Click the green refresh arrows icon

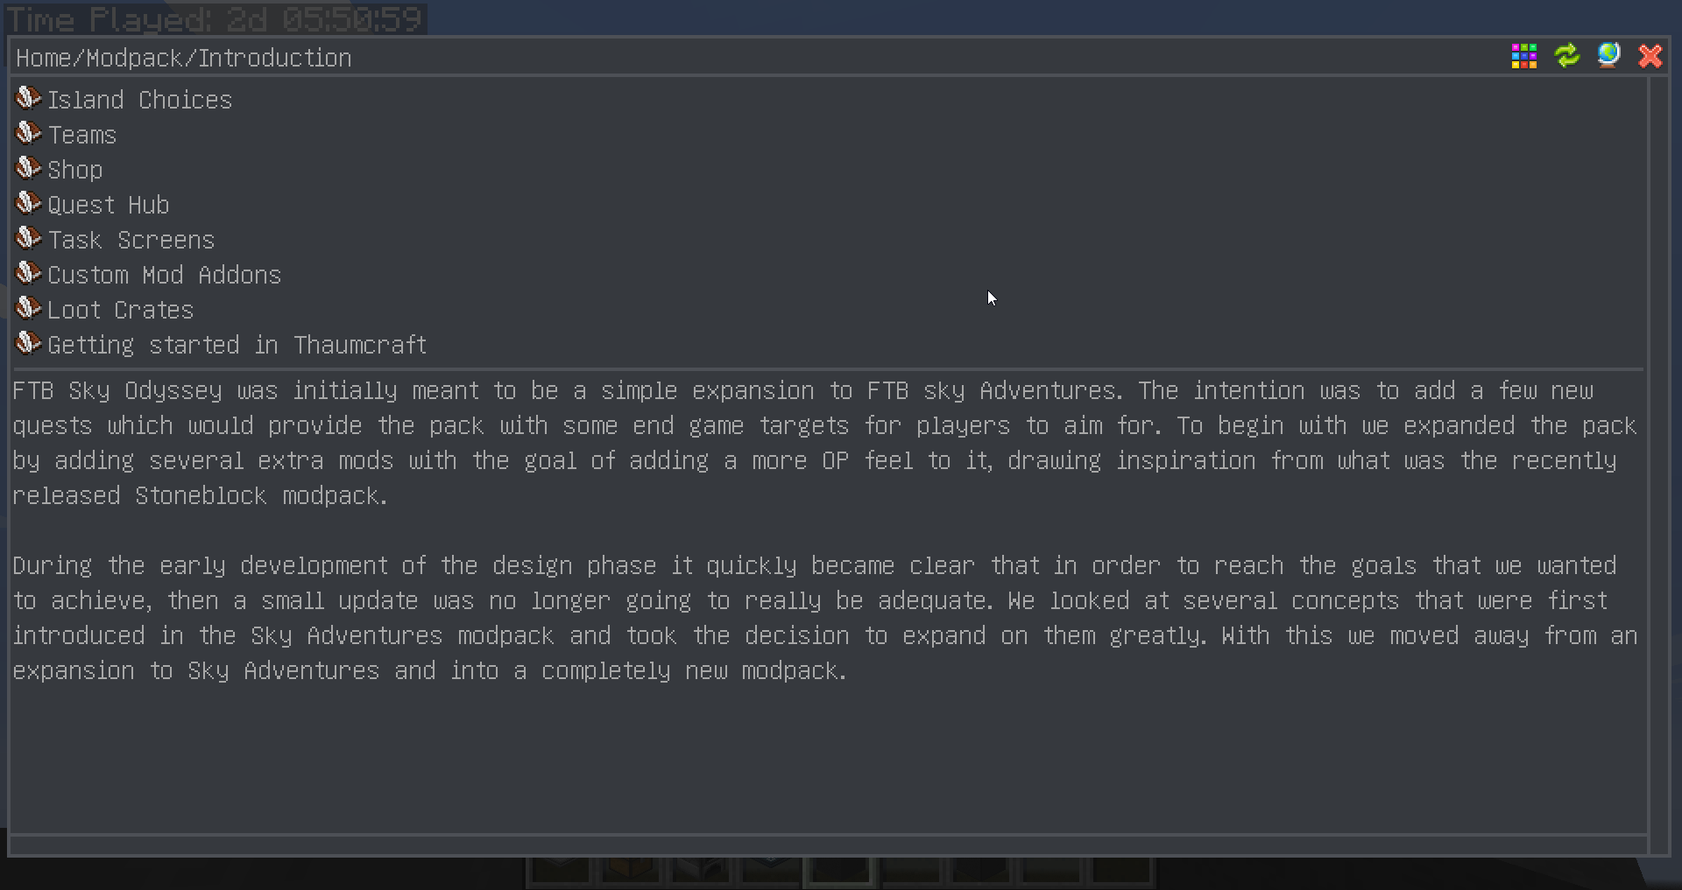click(x=1566, y=56)
